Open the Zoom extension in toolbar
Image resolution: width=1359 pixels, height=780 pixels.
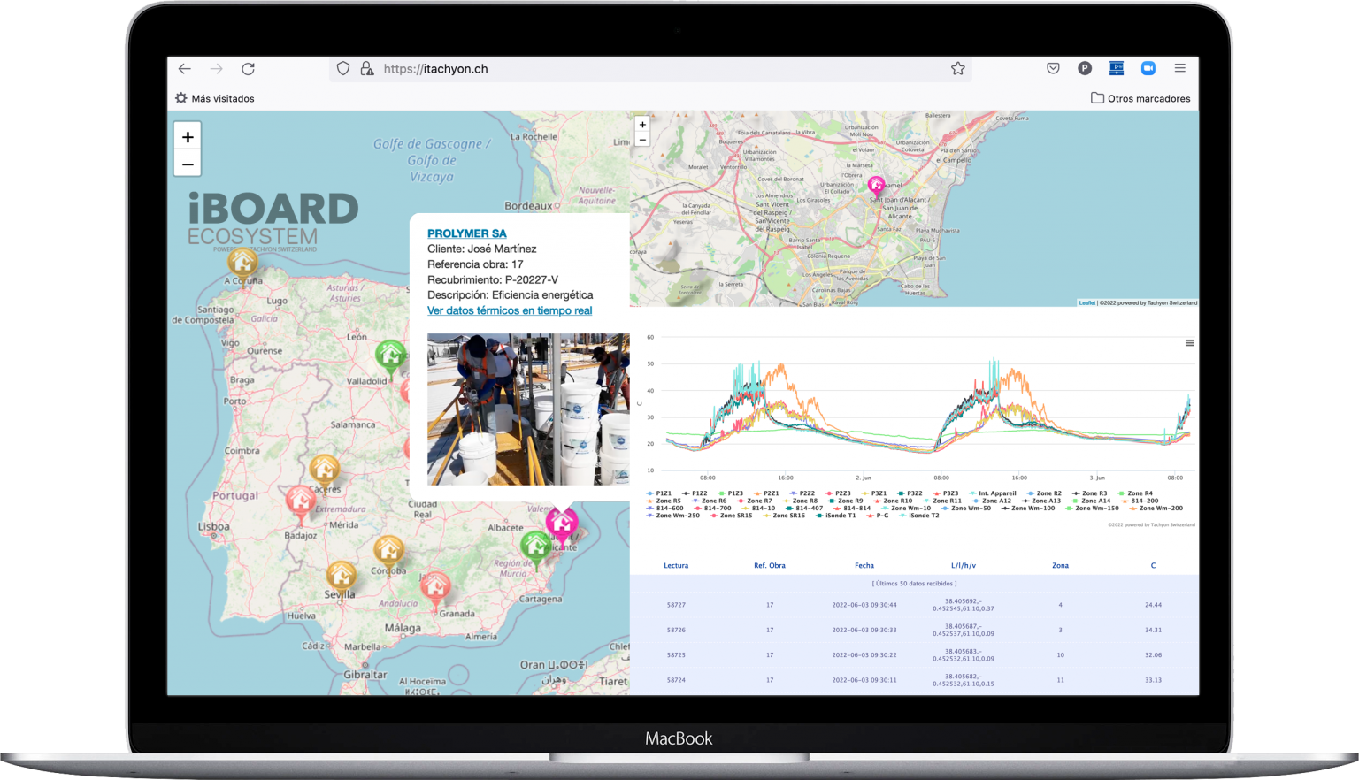tap(1148, 68)
